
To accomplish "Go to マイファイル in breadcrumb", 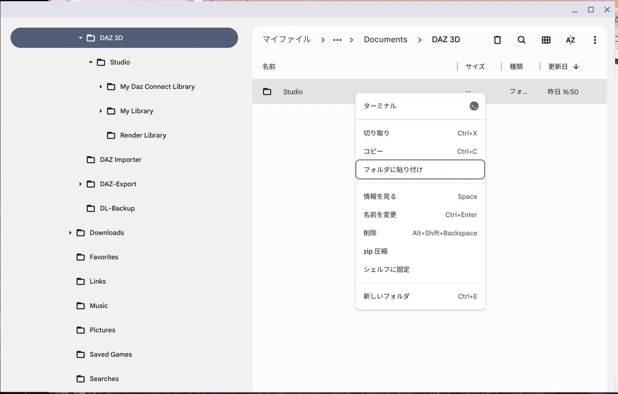I will pos(287,40).
